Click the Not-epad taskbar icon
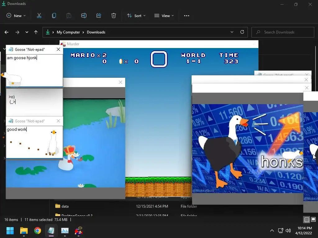 pos(51,231)
